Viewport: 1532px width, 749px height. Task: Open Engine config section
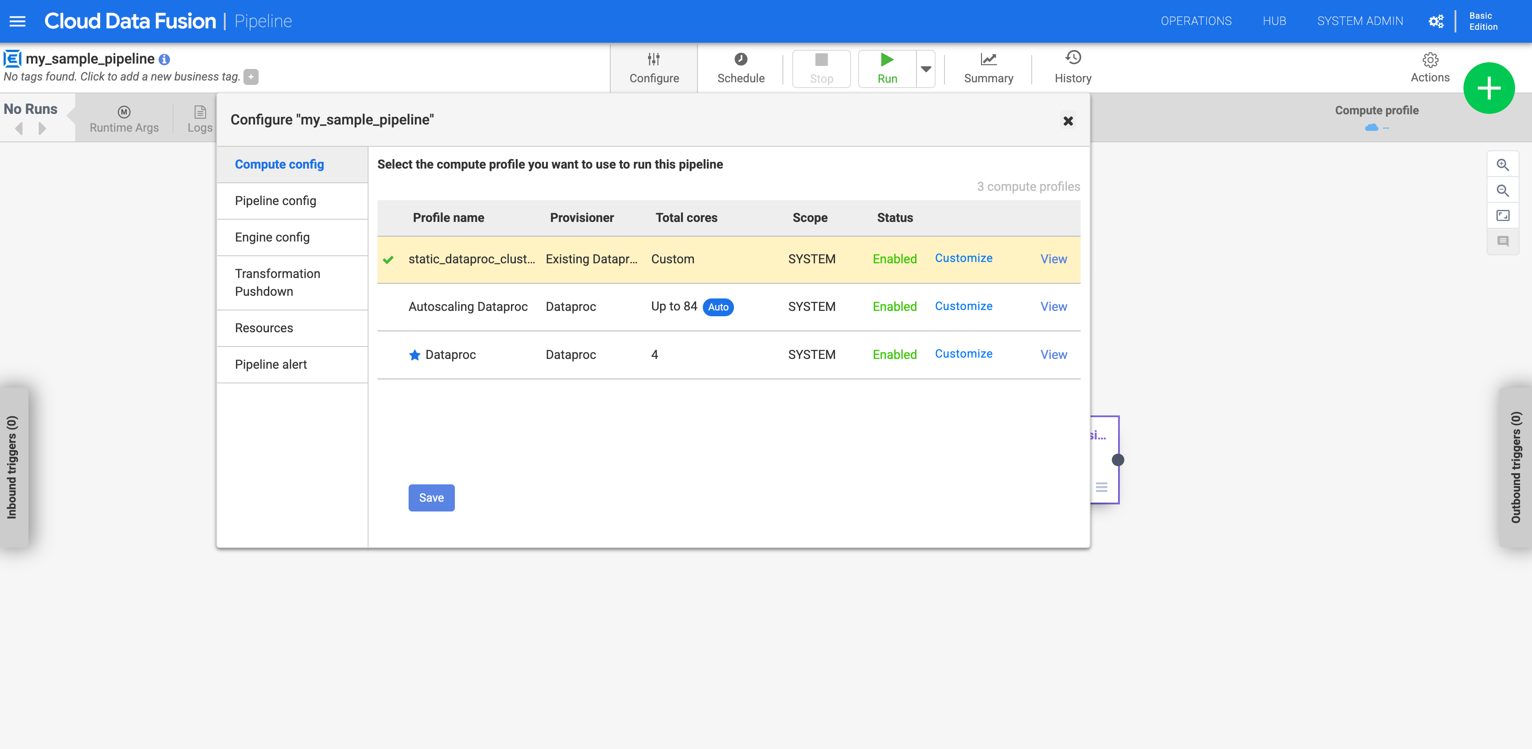click(272, 236)
